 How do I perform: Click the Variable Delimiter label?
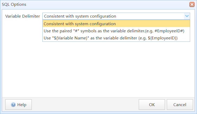click(23, 16)
